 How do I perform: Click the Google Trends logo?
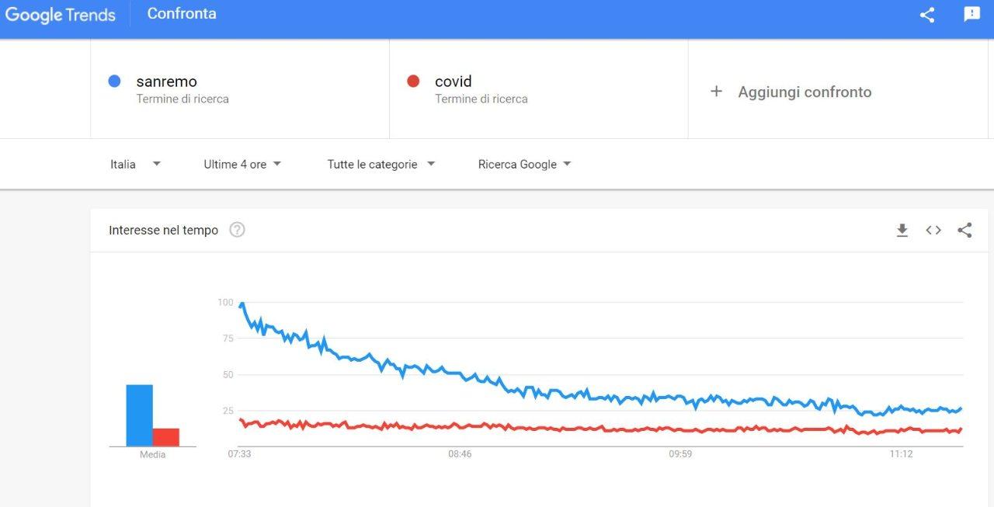(61, 15)
